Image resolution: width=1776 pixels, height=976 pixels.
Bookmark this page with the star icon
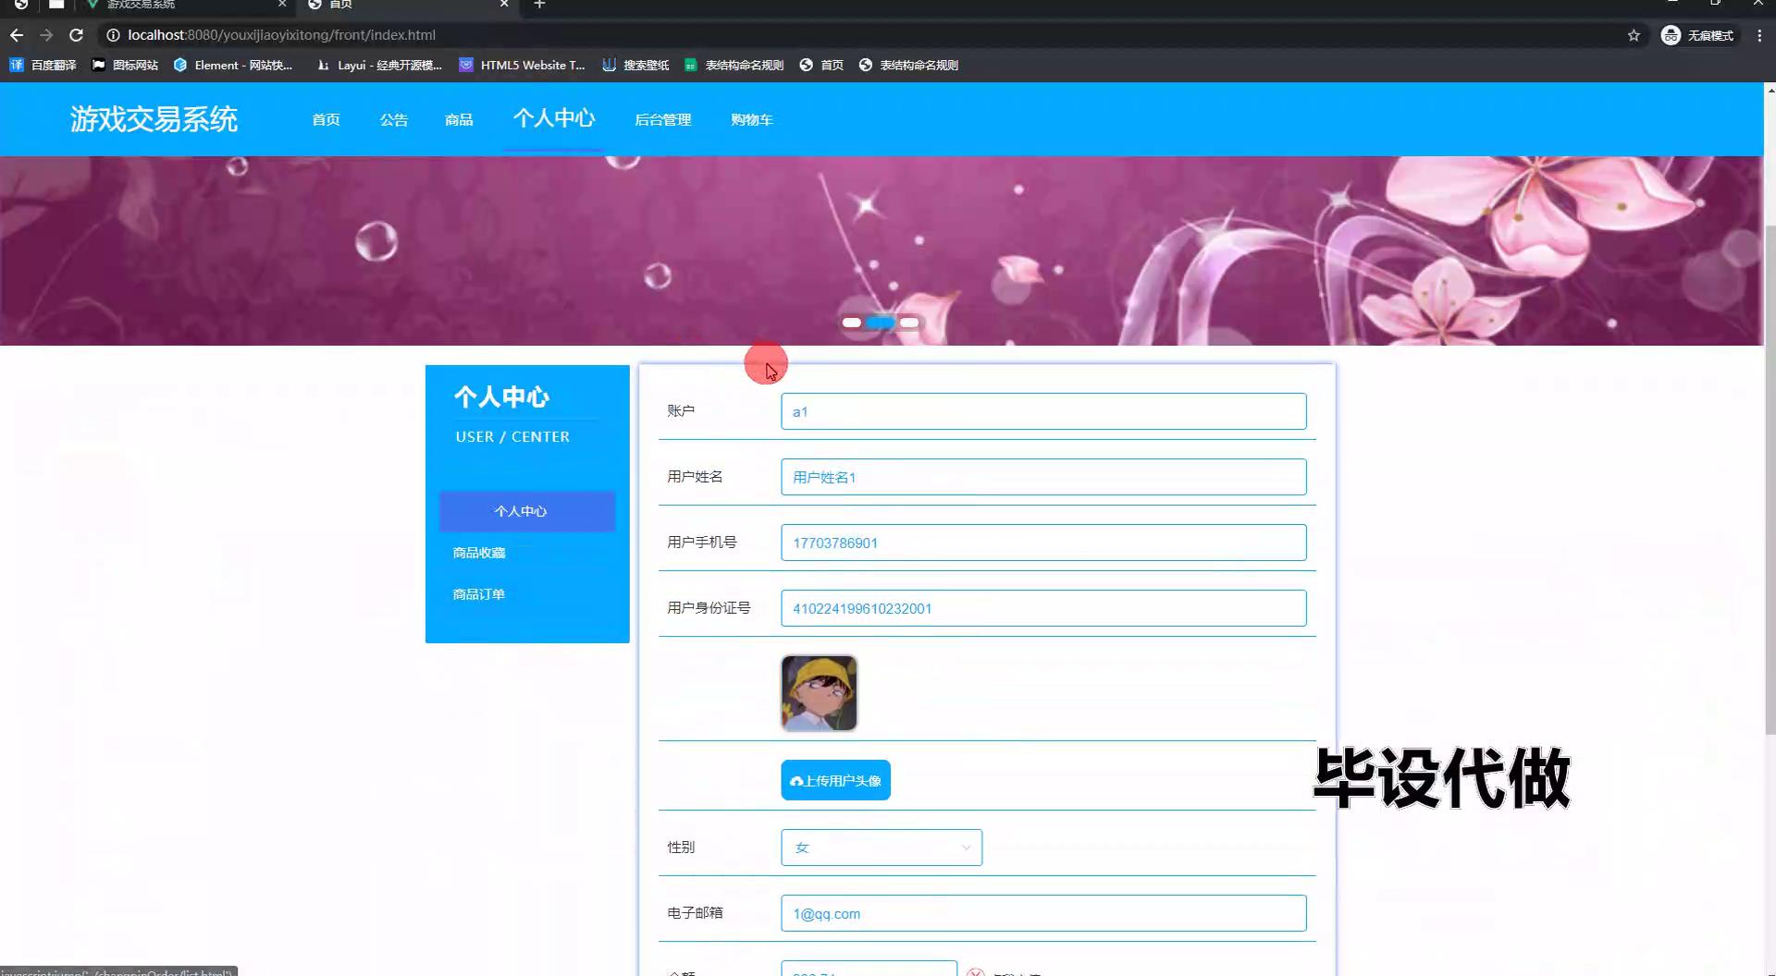point(1634,35)
